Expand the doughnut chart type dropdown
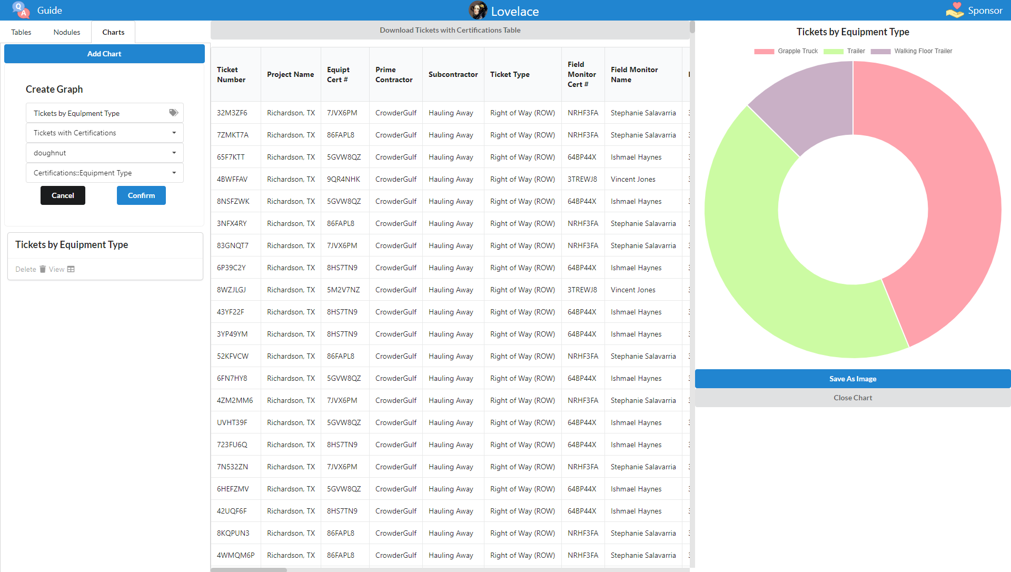 click(104, 153)
